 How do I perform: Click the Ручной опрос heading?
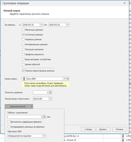(x=12, y=11)
